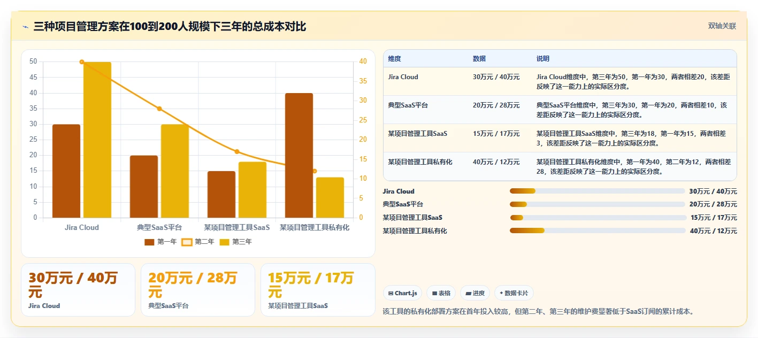Click the 某项目管理工具私有化 x-axis label
The height and width of the screenshot is (338, 758).
click(x=315, y=227)
